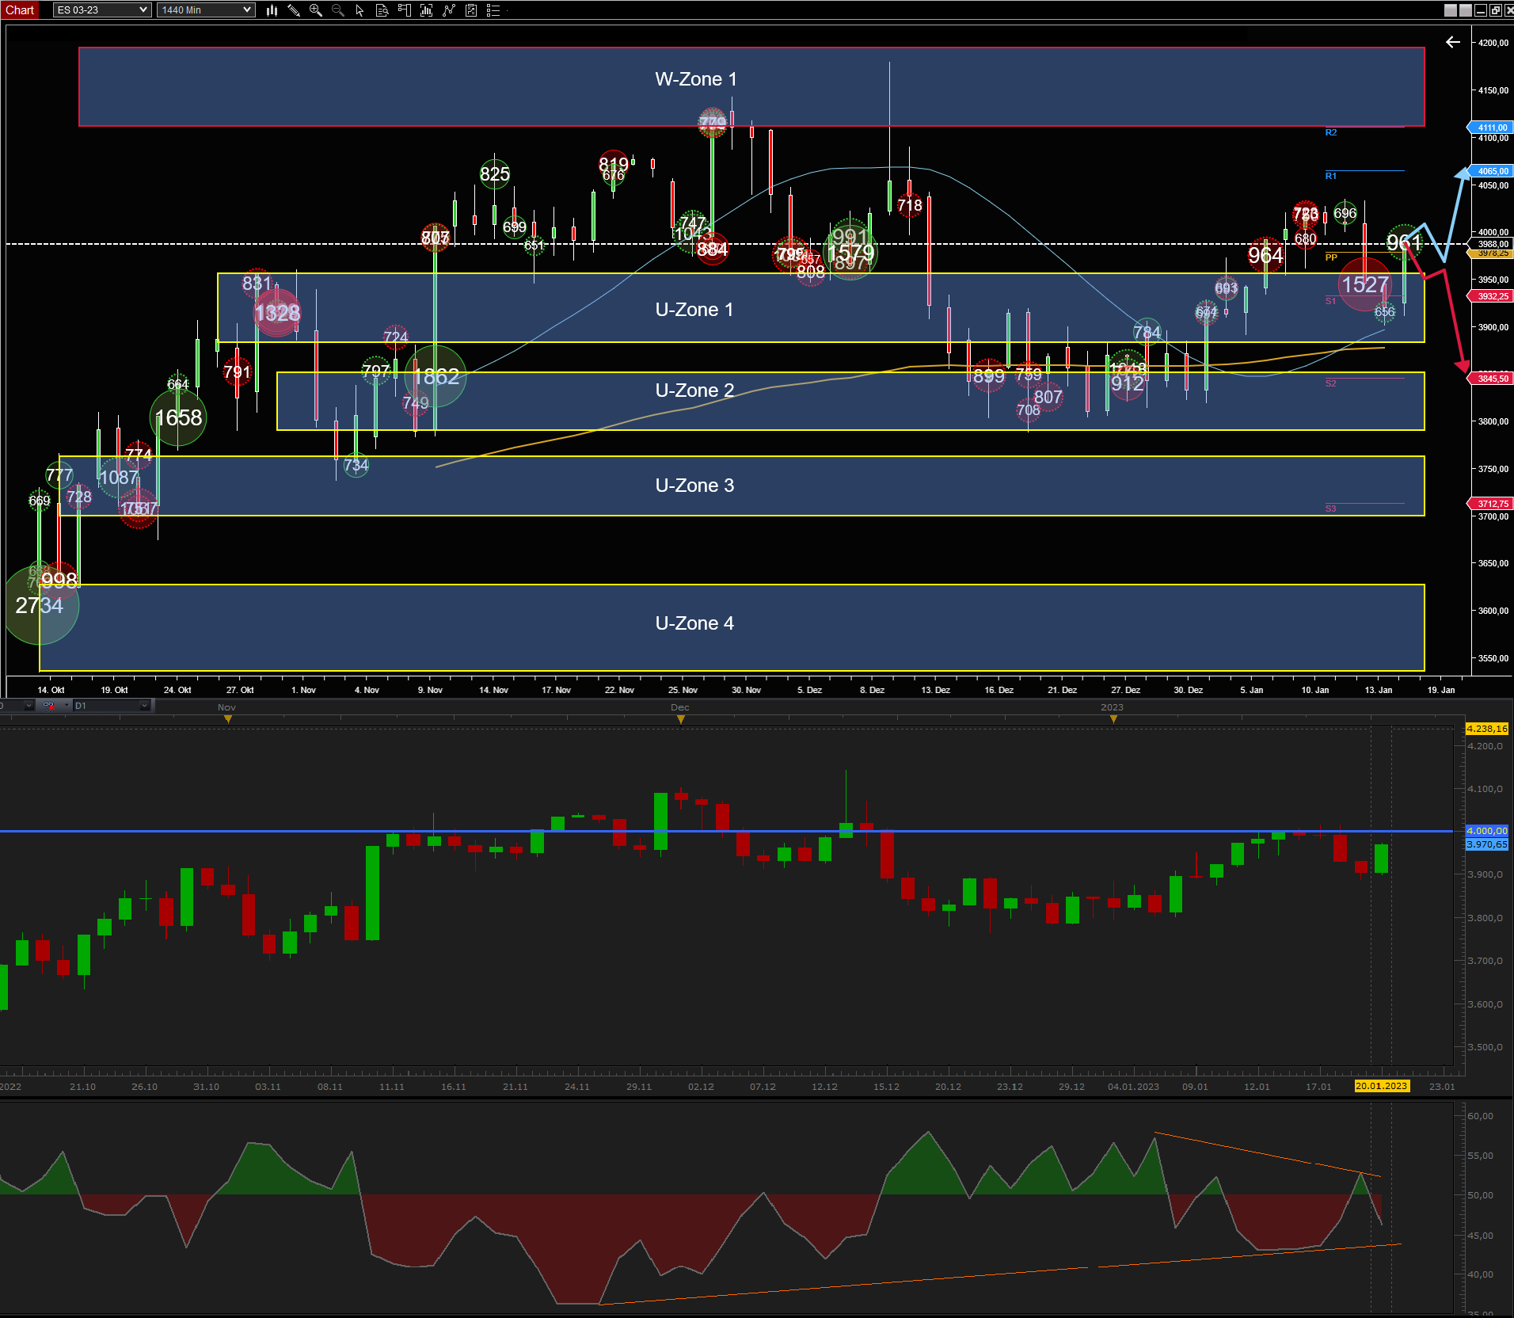This screenshot has height=1318, width=1514.
Task: Click the 4111,00 blue price marker
Action: click(x=1490, y=128)
